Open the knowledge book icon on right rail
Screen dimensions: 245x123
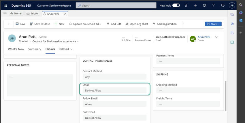[232, 42]
